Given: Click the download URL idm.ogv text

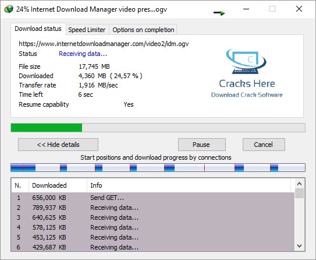Looking at the screenshot, I should (x=104, y=44).
